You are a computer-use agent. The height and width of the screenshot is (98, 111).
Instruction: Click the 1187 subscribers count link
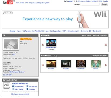click(x=14, y=55)
